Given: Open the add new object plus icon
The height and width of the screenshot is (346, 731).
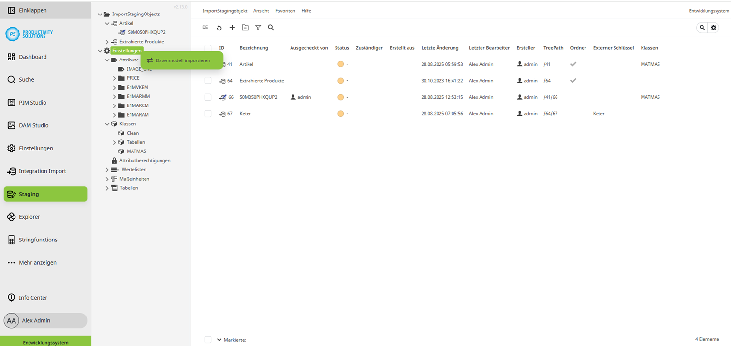Looking at the screenshot, I should click(233, 28).
